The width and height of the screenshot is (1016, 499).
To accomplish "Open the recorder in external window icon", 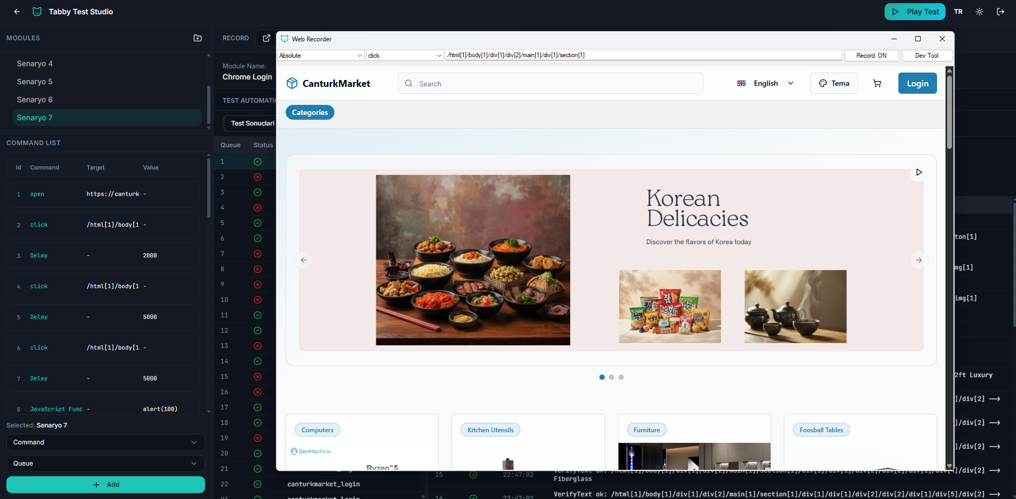I will pyautogui.click(x=267, y=38).
